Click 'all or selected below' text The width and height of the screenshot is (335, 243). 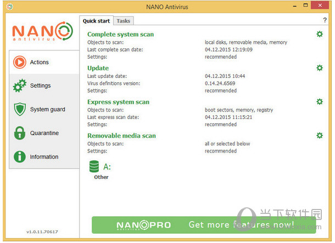coord(227,144)
